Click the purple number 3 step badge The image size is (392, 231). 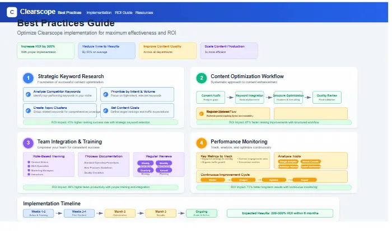(28, 143)
